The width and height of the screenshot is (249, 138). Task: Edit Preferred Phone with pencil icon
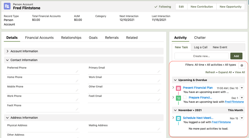click(77, 71)
